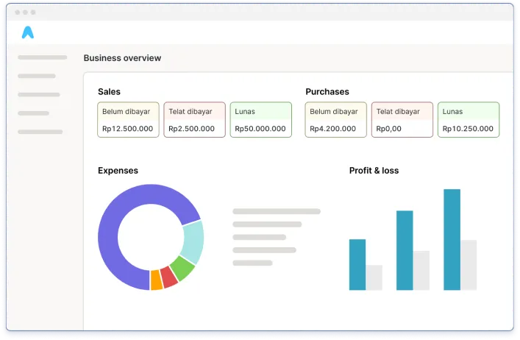Open Sales Telat dibayar card showing Rp2.500.000
Viewport: 520px width, 340px height.
pos(194,120)
